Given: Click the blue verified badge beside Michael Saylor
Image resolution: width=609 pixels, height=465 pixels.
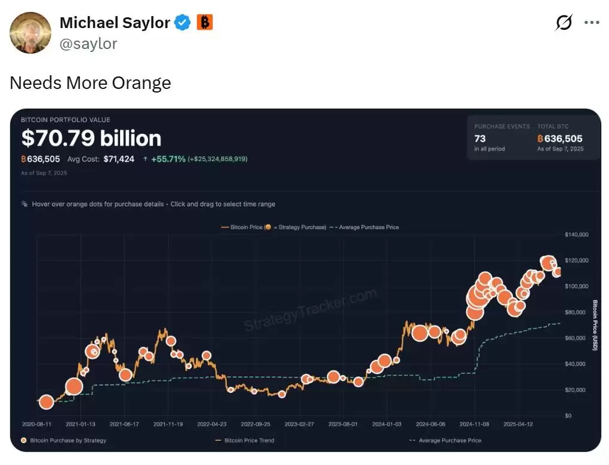Looking at the screenshot, I should [182, 22].
